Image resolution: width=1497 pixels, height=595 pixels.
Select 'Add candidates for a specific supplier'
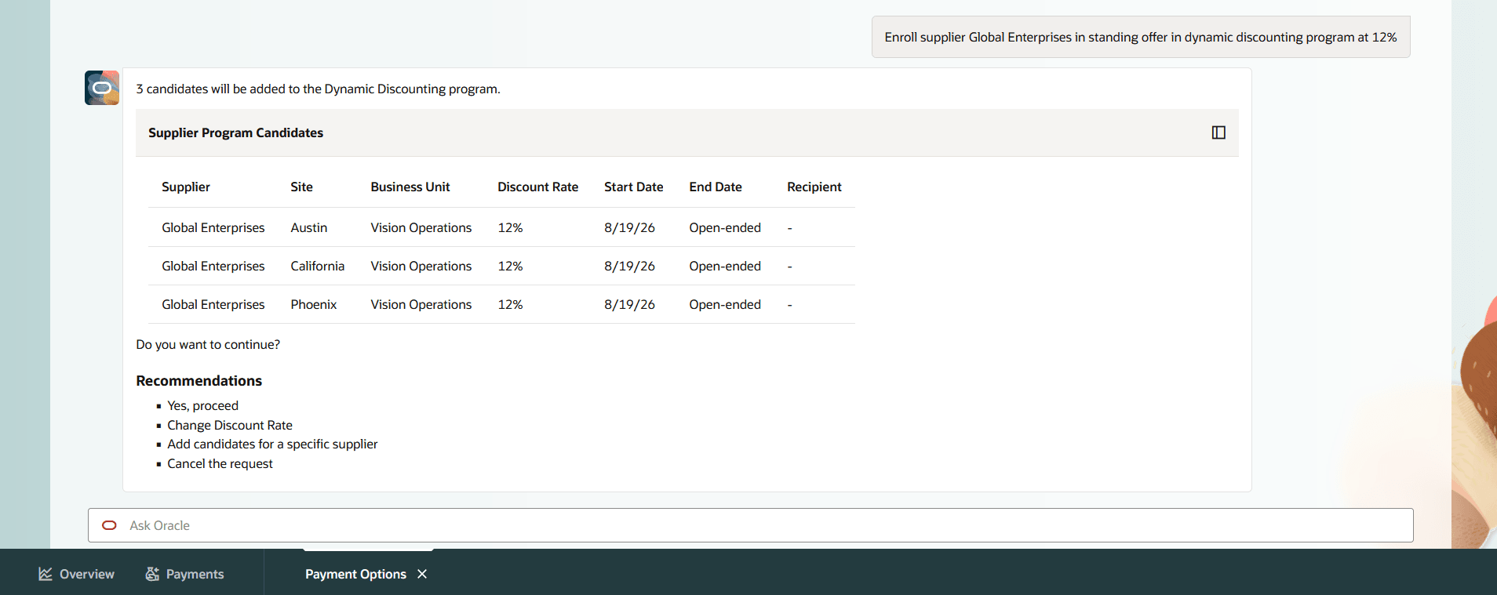pyautogui.click(x=272, y=444)
